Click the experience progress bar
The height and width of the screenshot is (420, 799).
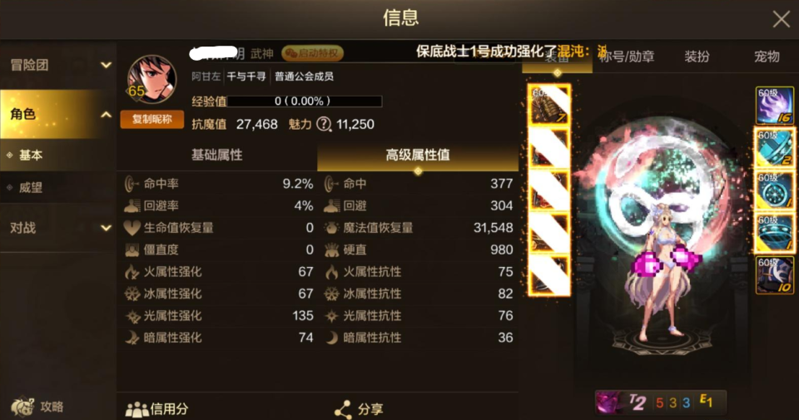pos(305,101)
